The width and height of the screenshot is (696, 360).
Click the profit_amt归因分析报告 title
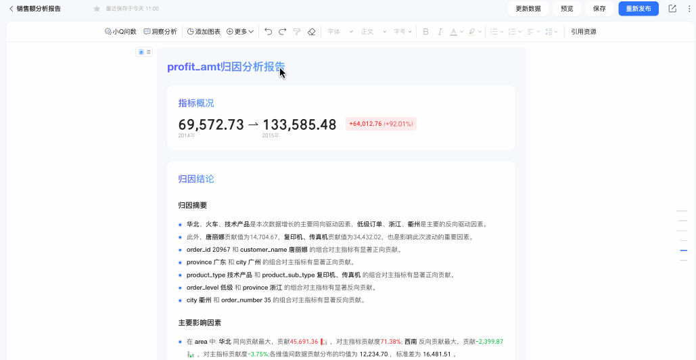(226, 67)
